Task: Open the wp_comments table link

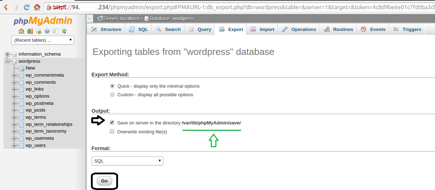Action: (41, 82)
